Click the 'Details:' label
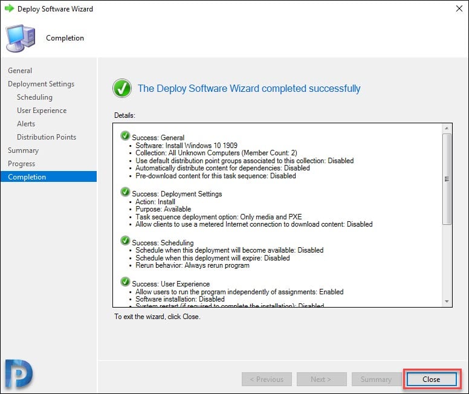 click(125, 115)
